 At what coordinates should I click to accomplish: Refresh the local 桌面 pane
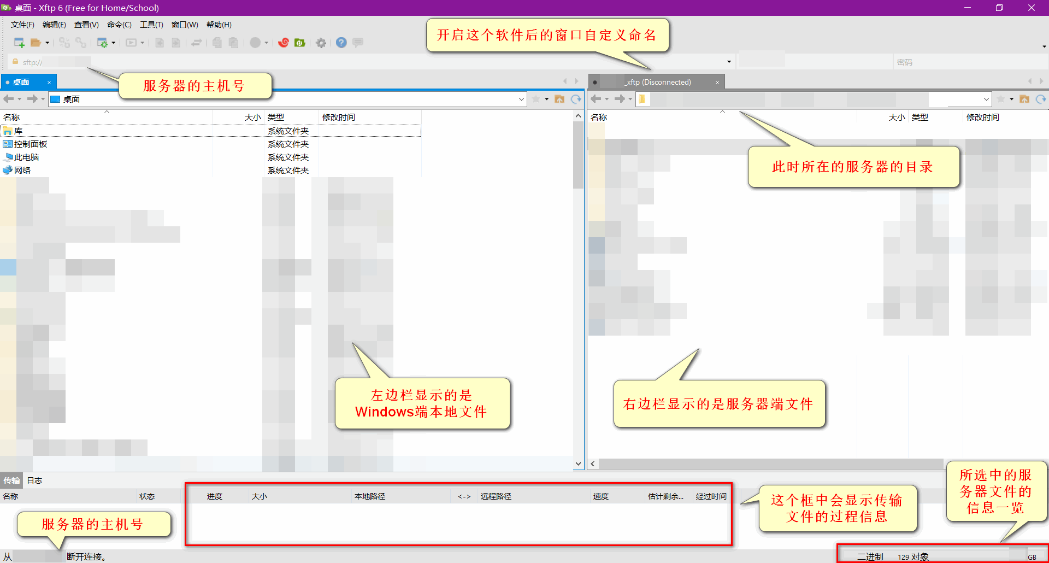coord(576,99)
